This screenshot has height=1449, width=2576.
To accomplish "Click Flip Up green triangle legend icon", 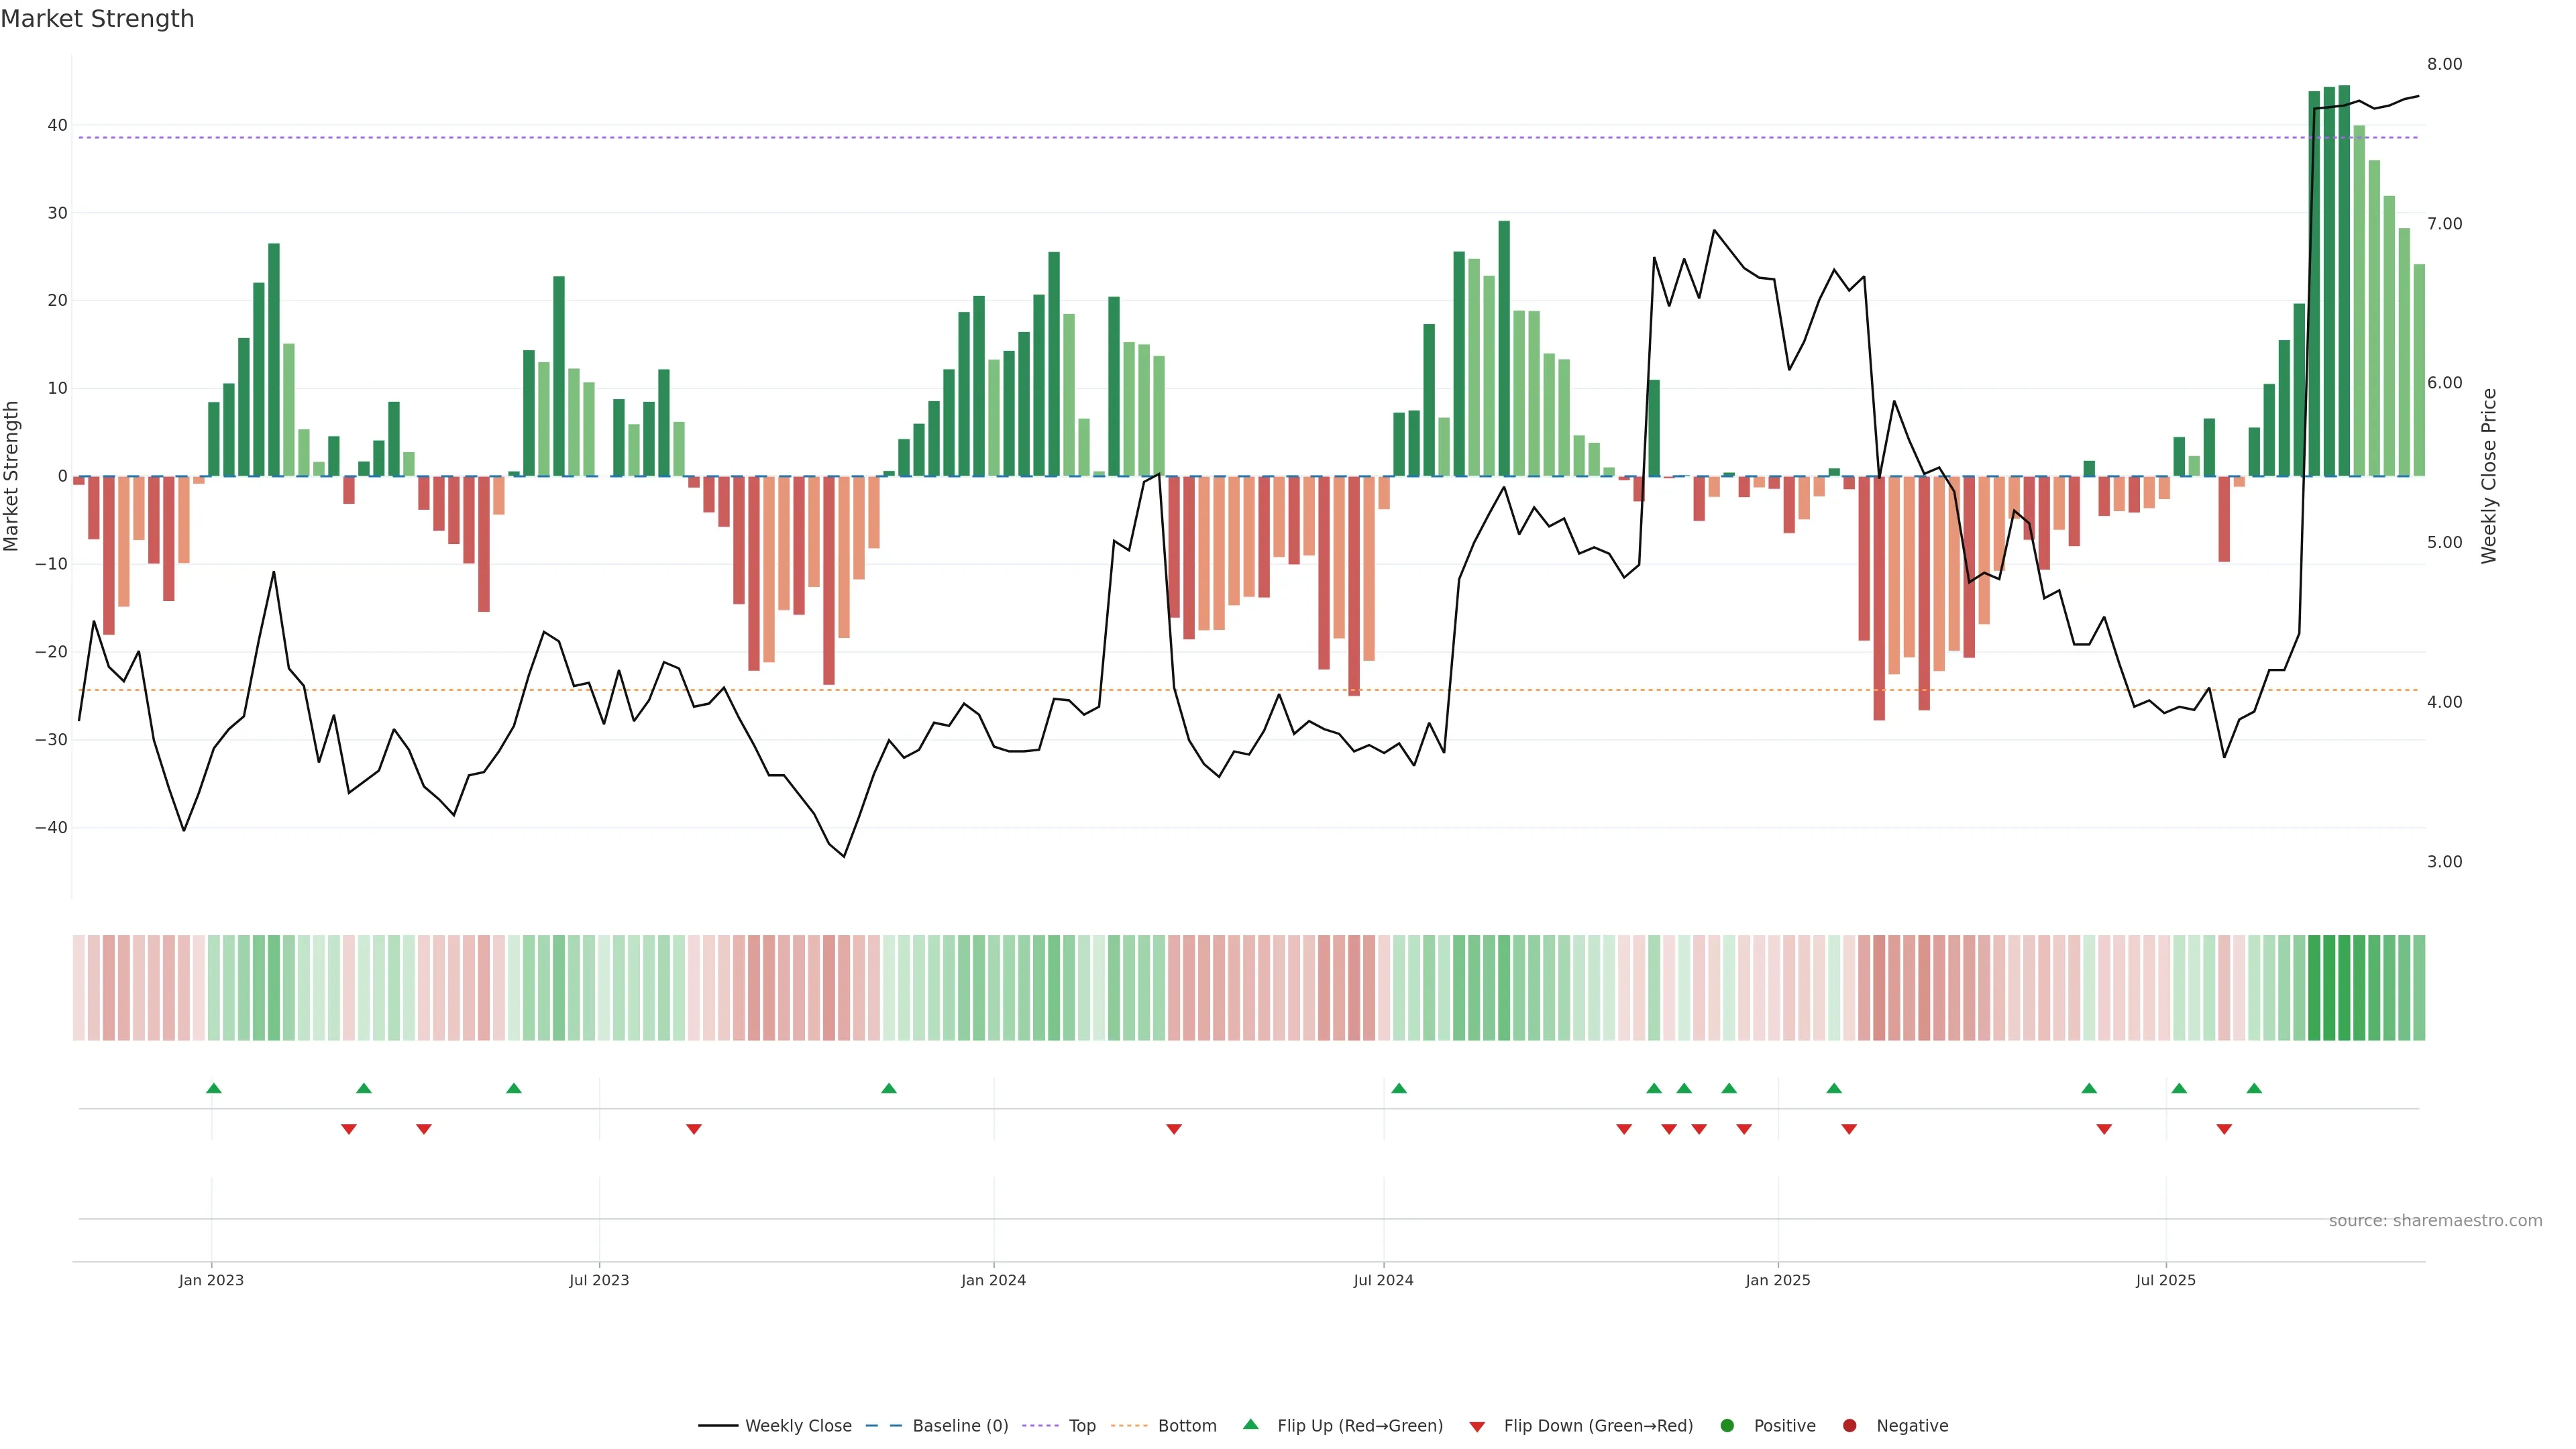I will coord(1250,1424).
